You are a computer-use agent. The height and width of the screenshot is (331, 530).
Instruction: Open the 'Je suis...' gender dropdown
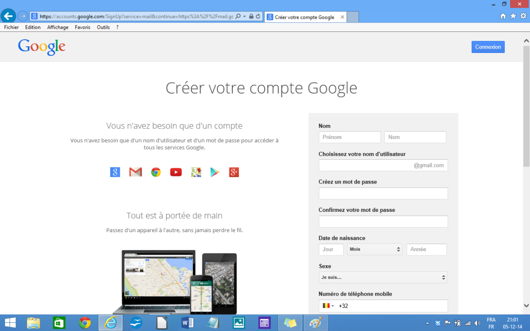coord(383,277)
